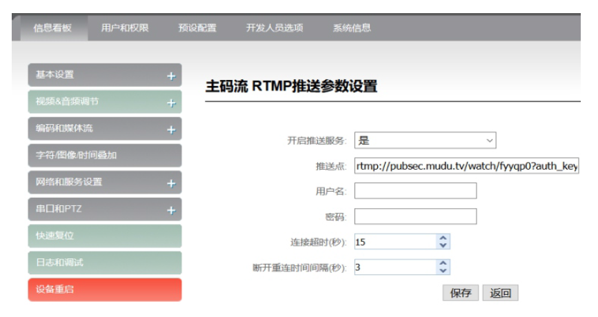Screen dimensions: 598x317
Task: Focus the 密码 input field
Action: click(x=415, y=216)
